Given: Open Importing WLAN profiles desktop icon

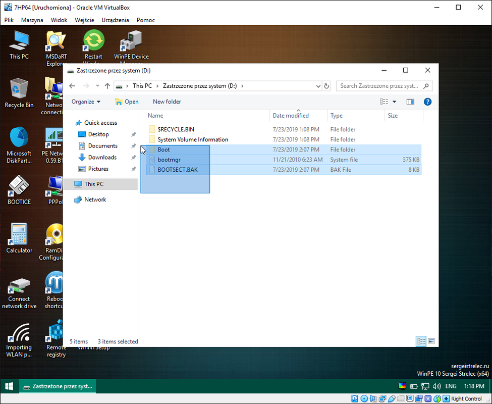Looking at the screenshot, I should pos(19,341).
